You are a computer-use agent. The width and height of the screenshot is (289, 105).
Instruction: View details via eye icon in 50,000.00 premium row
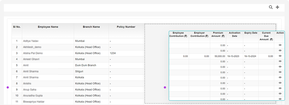280,56
